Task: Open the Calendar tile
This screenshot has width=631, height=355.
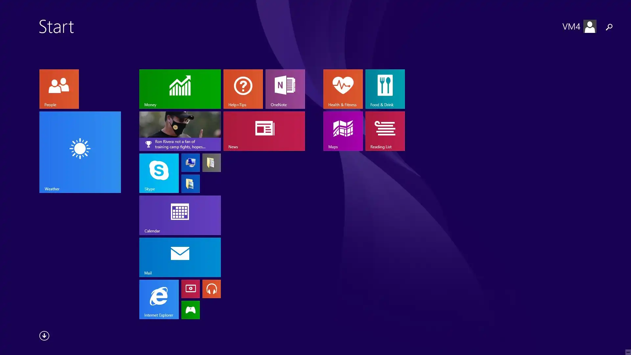Action: coord(180,215)
